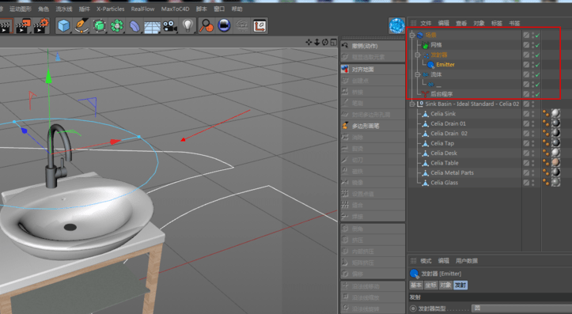
Task: Choose the purple deformer tool icon
Action: pyautogui.click(x=134, y=26)
